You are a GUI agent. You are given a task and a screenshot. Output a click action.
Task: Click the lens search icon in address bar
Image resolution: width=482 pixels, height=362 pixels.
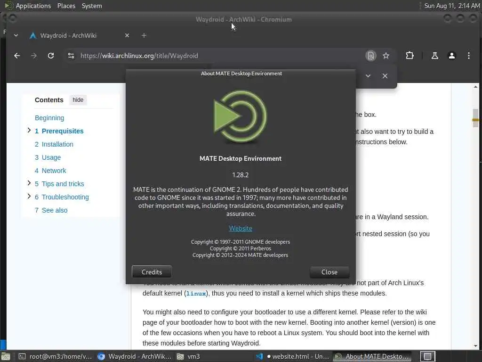(371, 56)
